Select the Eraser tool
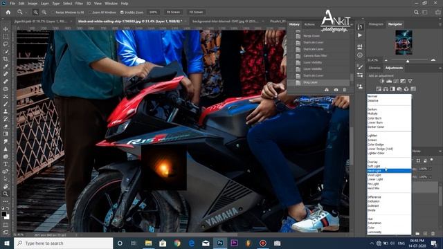 [x=6, y=126]
